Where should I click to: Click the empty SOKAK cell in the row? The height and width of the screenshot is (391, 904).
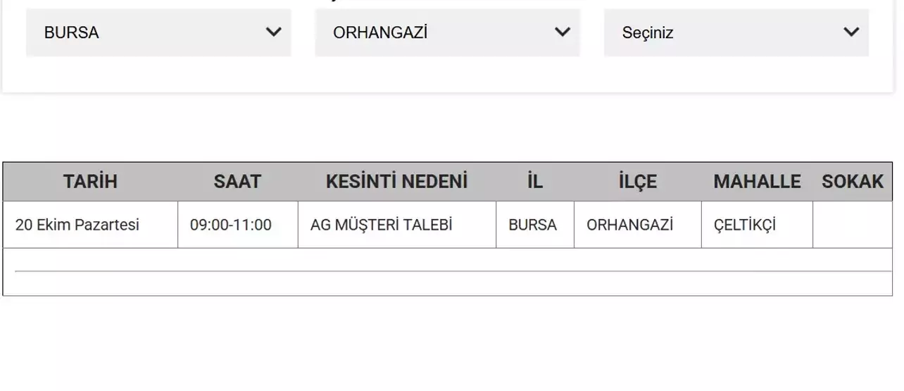pyautogui.click(x=852, y=225)
